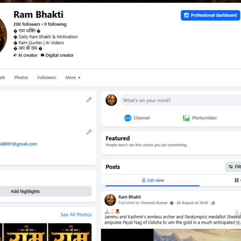Click the profile avatar beside What's on your mind
The image size is (241, 241).
[111, 100]
